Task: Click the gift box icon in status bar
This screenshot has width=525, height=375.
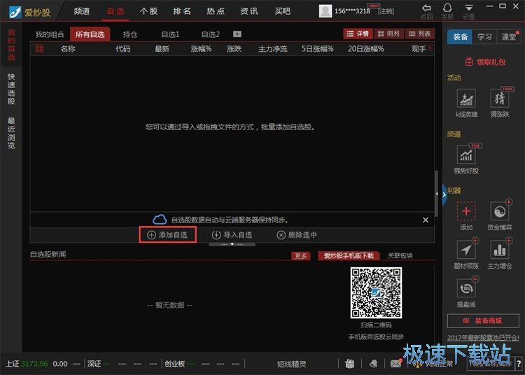Action: [350, 364]
